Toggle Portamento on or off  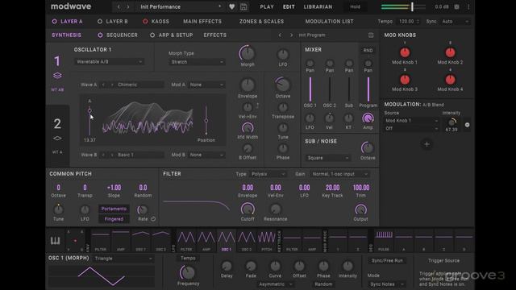[114, 209]
